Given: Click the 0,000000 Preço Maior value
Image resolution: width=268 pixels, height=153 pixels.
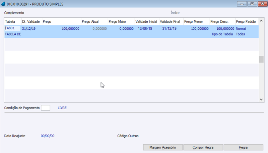Looking at the screenshot, I should tap(127, 29).
